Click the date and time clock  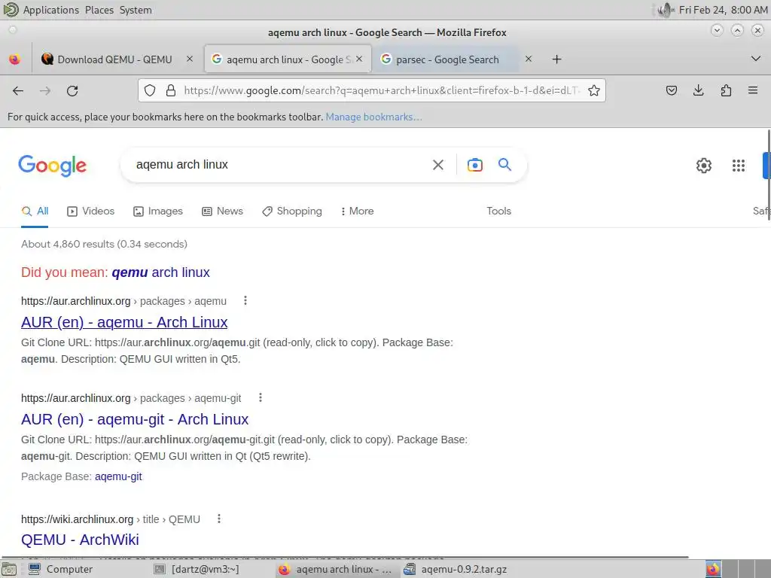(x=723, y=10)
